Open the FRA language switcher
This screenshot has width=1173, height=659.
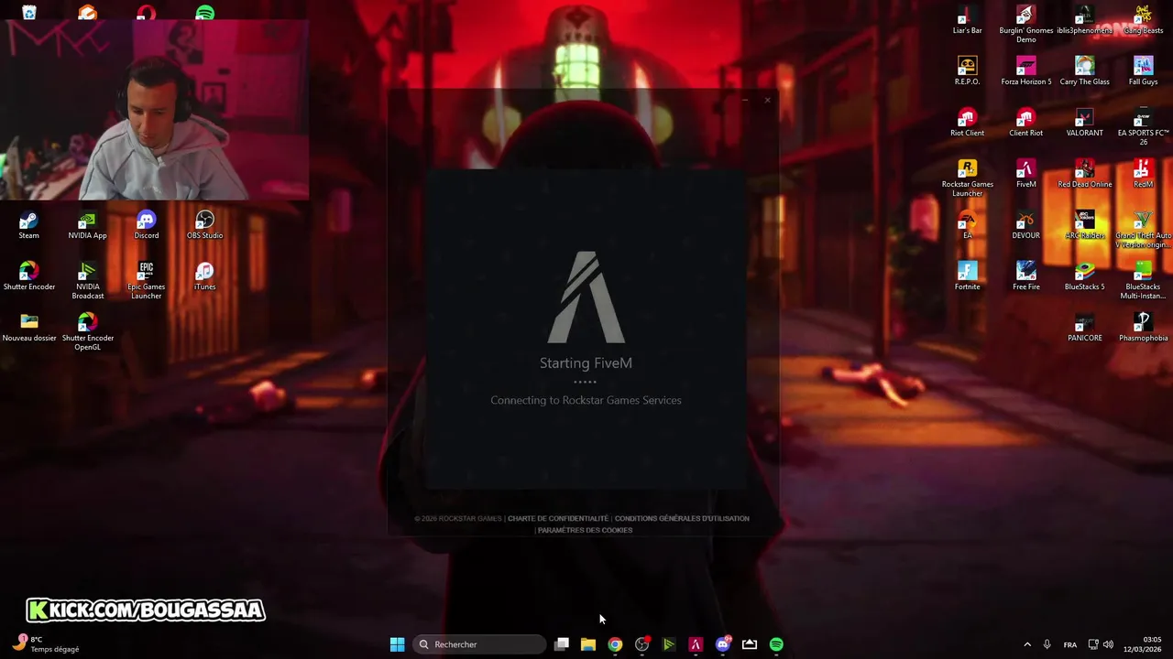tap(1070, 644)
